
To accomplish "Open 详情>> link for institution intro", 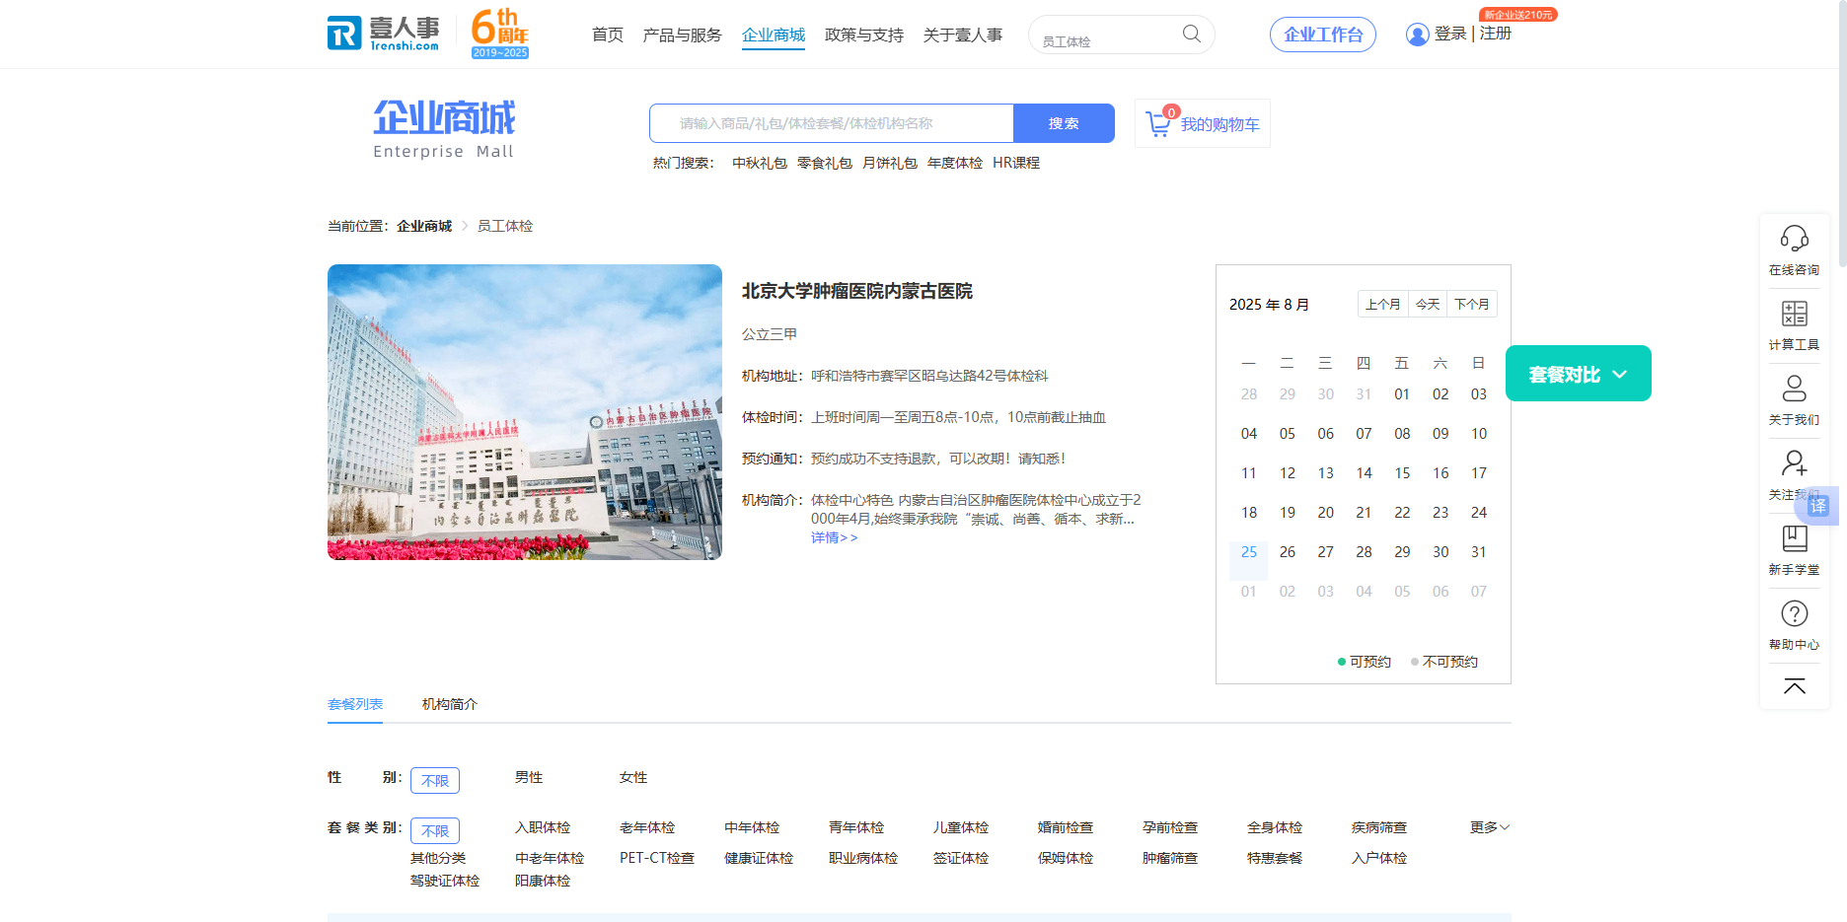I will (x=835, y=537).
